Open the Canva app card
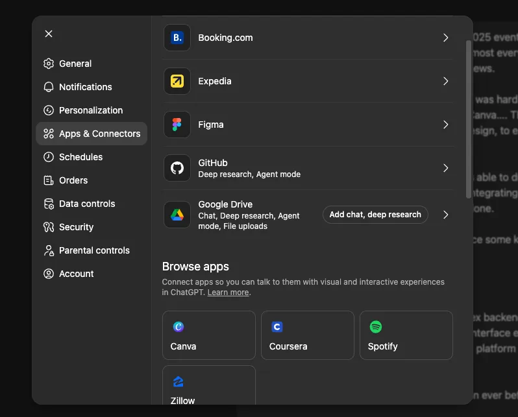The image size is (518, 417). pyautogui.click(x=209, y=335)
